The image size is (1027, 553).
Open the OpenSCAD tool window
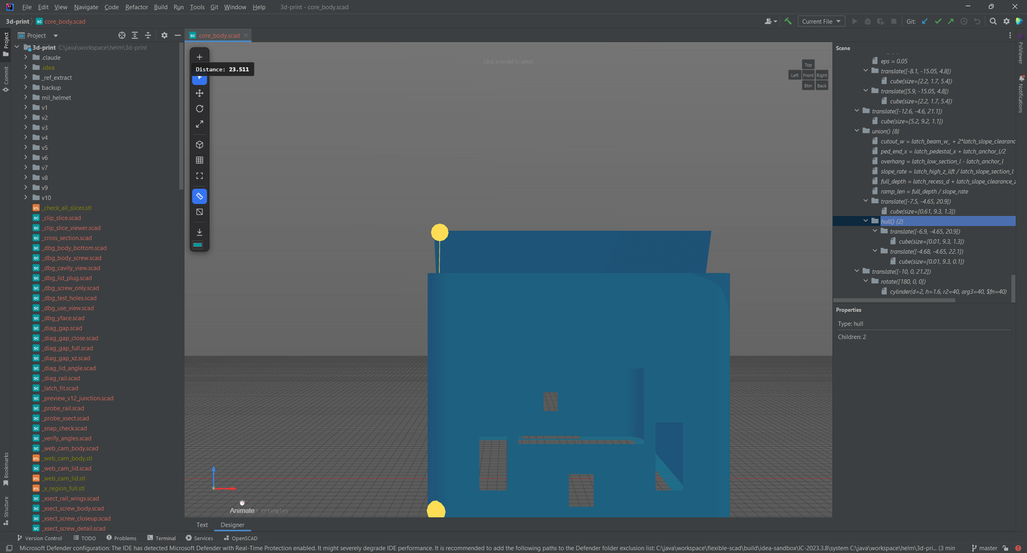tap(241, 538)
